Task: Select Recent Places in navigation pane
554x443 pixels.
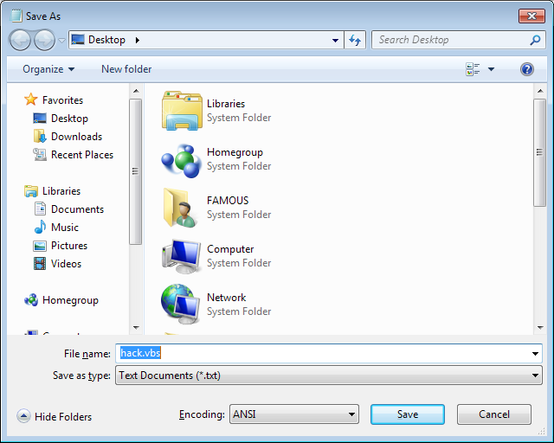Action: (82, 154)
